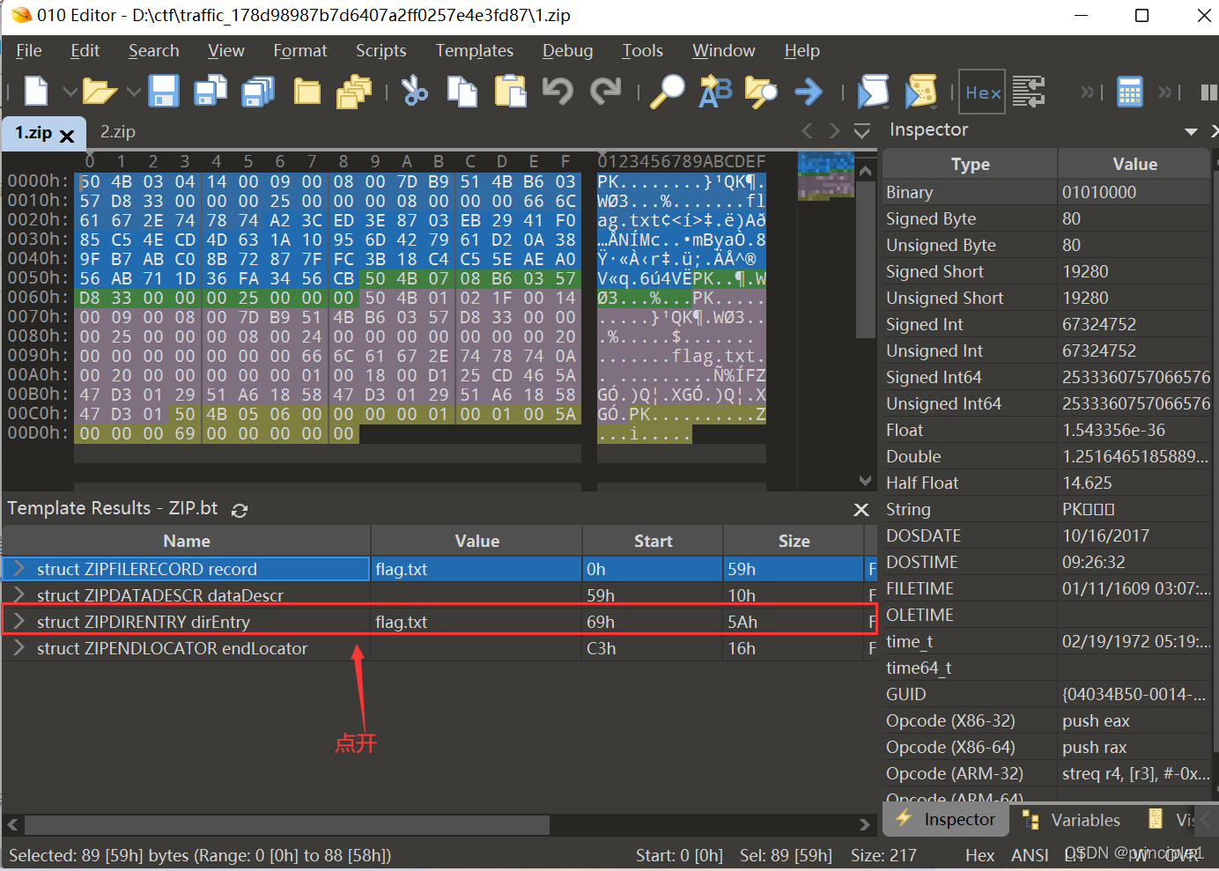Viewport: 1219px width, 871px height.
Task: Cut selection with the scissors icon
Action: (x=414, y=91)
